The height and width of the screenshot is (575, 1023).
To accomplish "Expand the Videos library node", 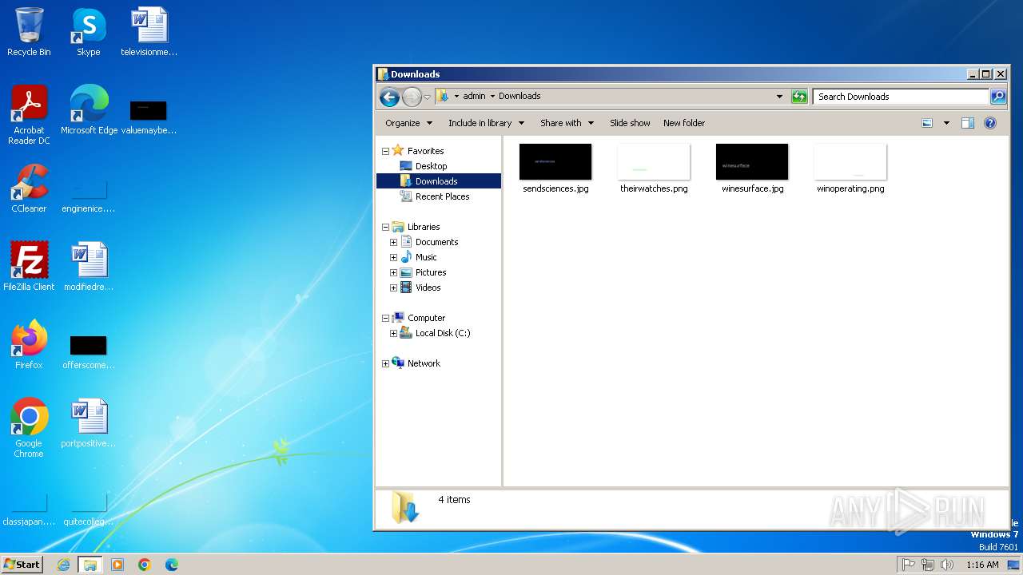I will 393,287.
